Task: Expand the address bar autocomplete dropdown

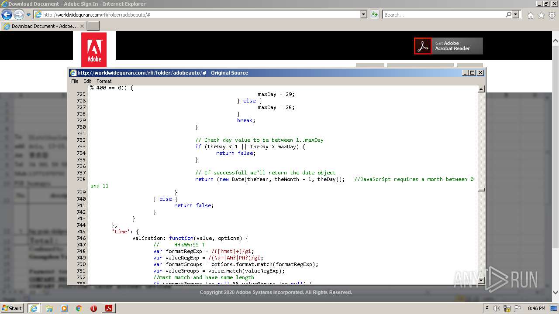Action: 364,14
